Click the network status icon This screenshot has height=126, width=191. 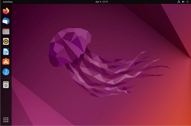(x=179, y=2)
